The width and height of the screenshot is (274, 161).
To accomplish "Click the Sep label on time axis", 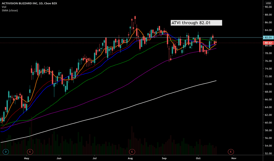I will point(164,158).
